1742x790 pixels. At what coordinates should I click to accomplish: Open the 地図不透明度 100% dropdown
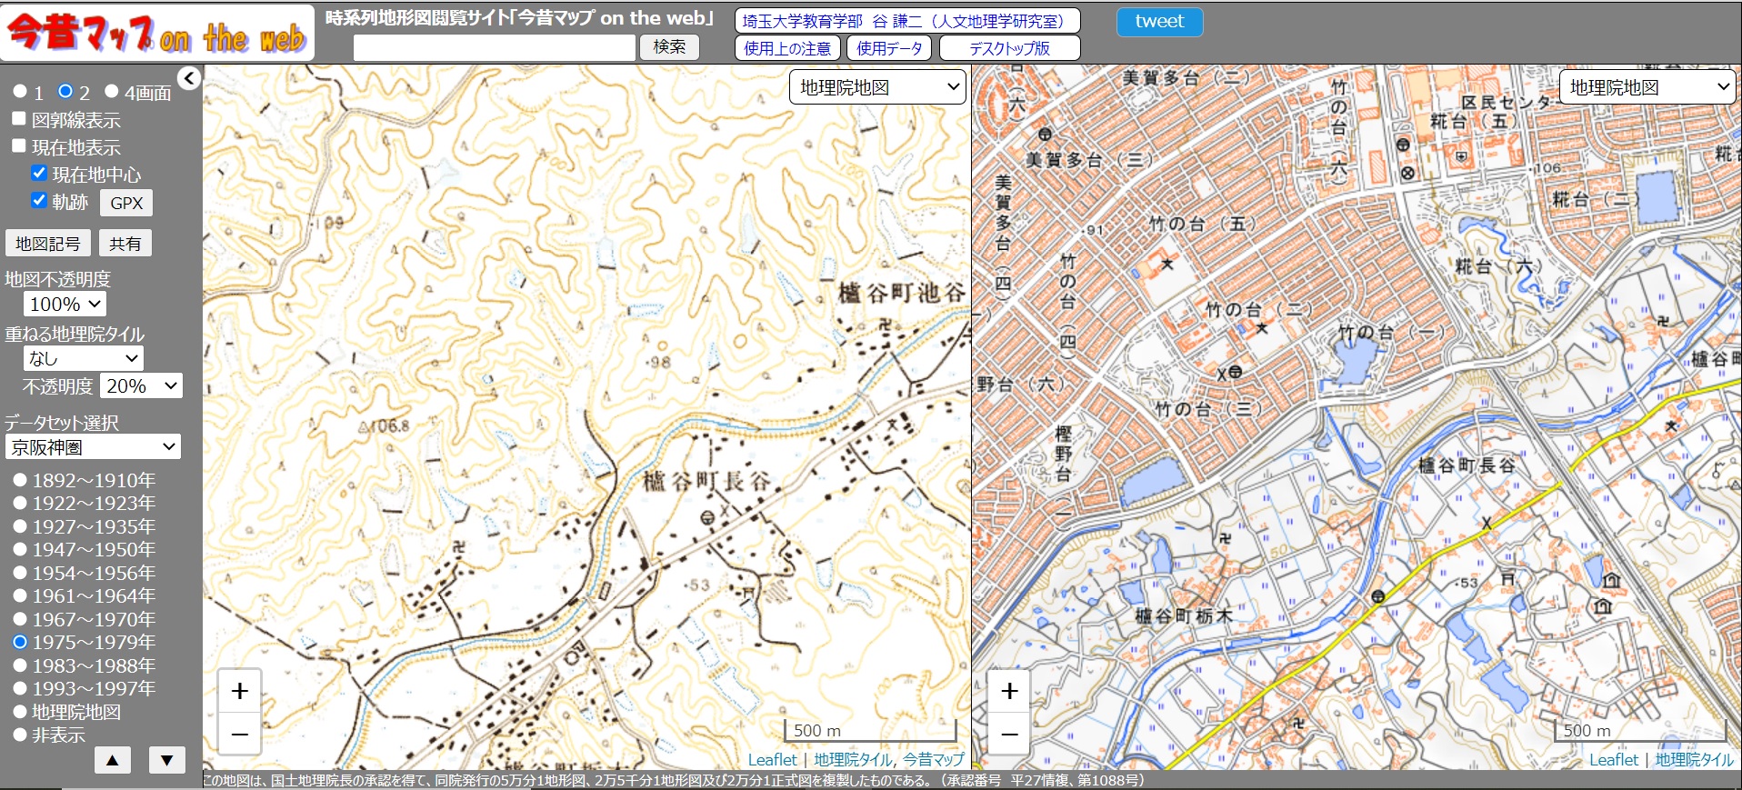click(x=65, y=305)
